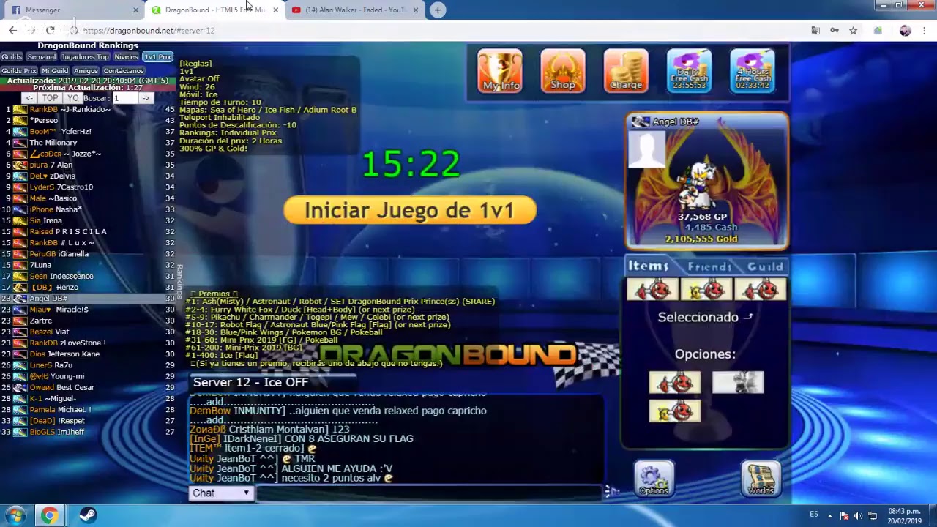This screenshot has width=937, height=527.
Task: Switch to the Guilds rankings tab
Action: (x=12, y=57)
